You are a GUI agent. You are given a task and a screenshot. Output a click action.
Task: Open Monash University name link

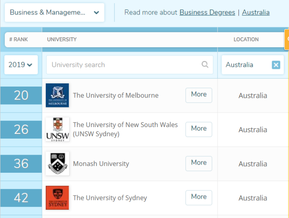pyautogui.click(x=101, y=163)
